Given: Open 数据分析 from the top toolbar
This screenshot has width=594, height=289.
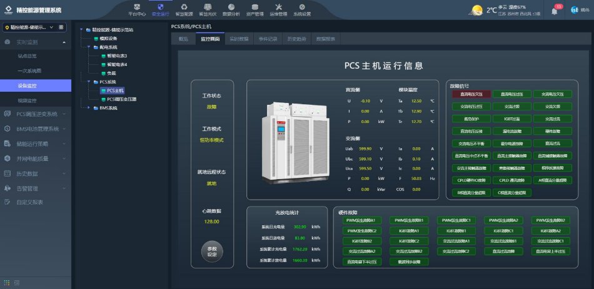Looking at the screenshot, I should click(231, 9).
